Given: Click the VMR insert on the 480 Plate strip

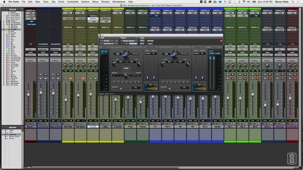Looking at the screenshot, I should (x=68, y=13).
